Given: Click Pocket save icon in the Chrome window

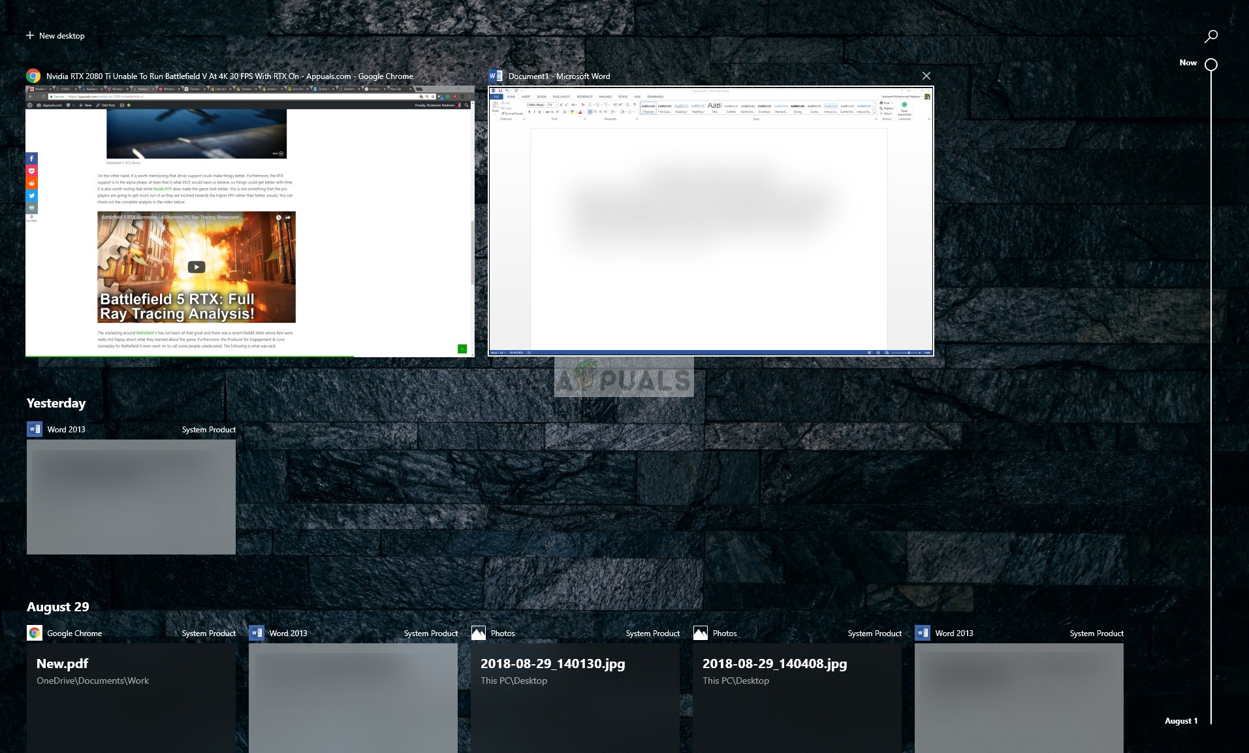Looking at the screenshot, I should (31, 170).
